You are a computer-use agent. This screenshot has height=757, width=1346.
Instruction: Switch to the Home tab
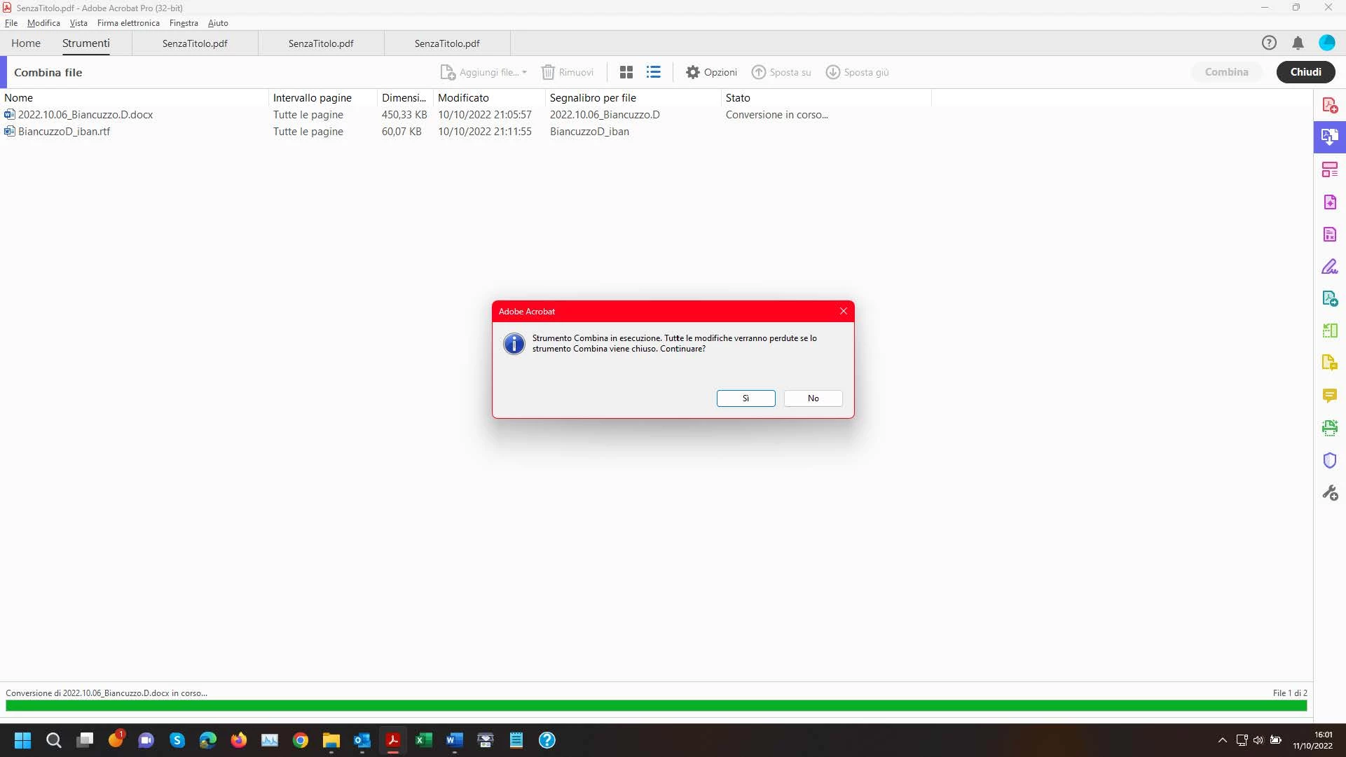click(x=26, y=43)
